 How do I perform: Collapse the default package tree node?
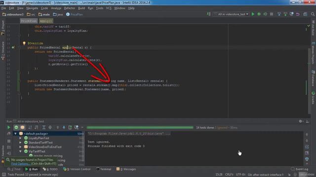coord(15,134)
